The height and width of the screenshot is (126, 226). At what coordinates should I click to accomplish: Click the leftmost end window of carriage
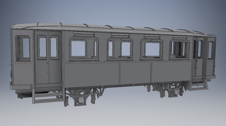point(25,48)
